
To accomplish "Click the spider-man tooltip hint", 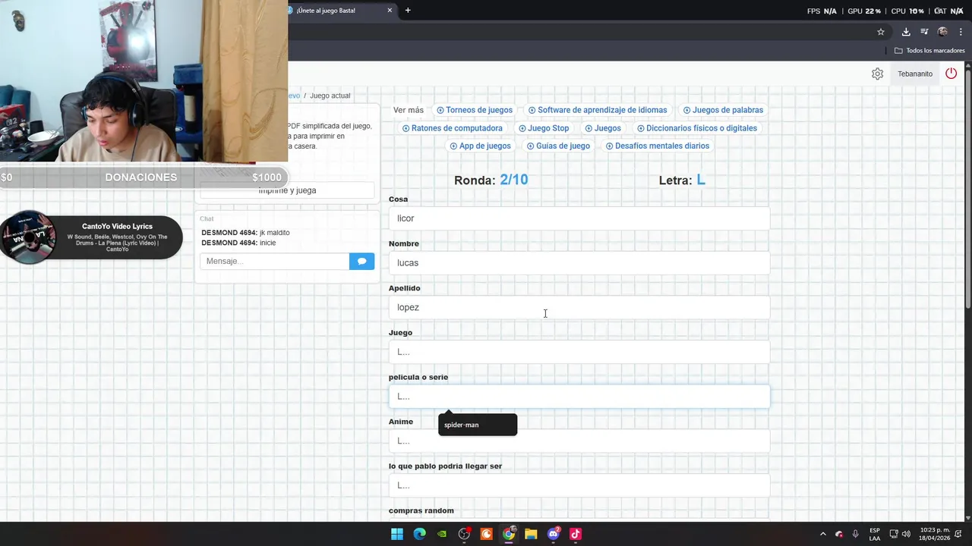I will click(x=478, y=425).
